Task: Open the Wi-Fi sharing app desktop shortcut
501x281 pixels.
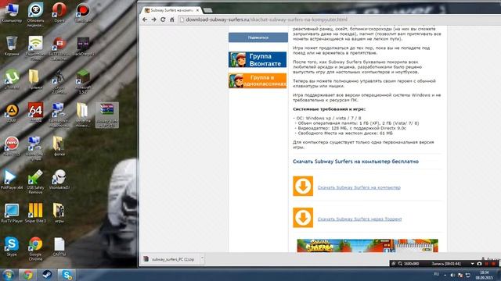Action: coord(35,48)
